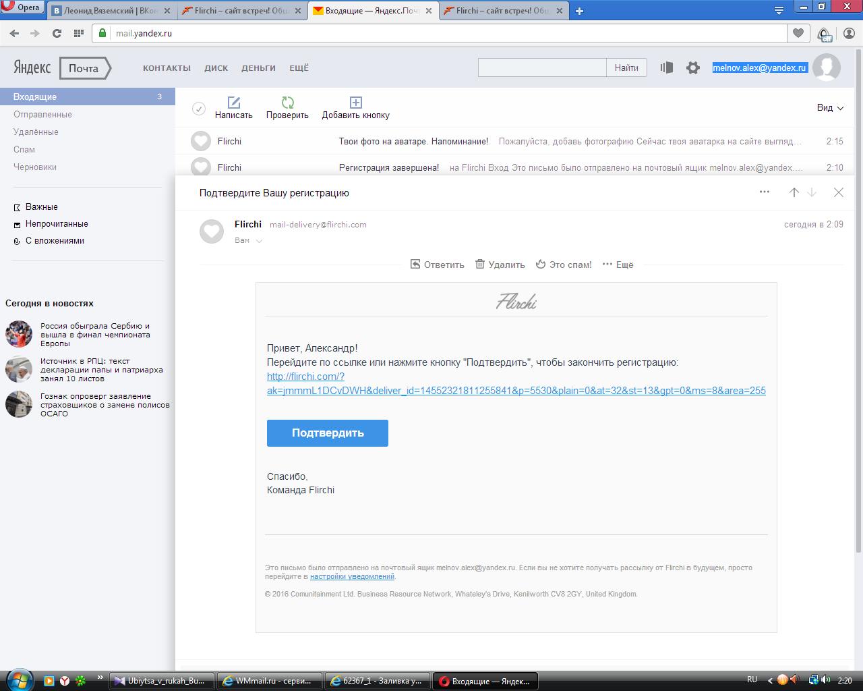Screen dimensions: 863x691
Task: Switch to Ubiytsa_v_rukah taskbar window
Action: [162, 681]
